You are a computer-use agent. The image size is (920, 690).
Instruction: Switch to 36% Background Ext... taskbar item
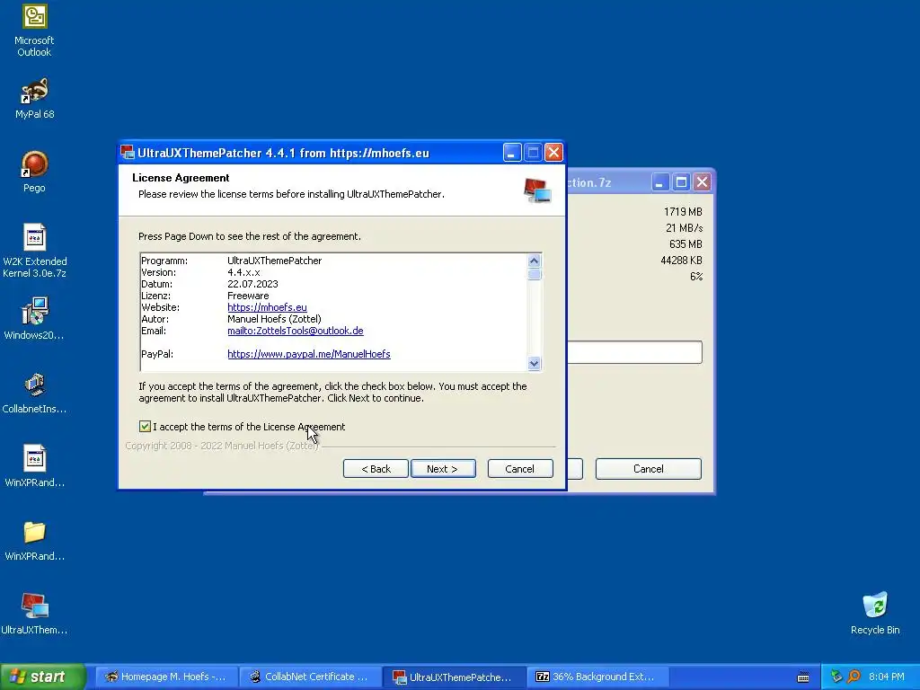tap(598, 677)
